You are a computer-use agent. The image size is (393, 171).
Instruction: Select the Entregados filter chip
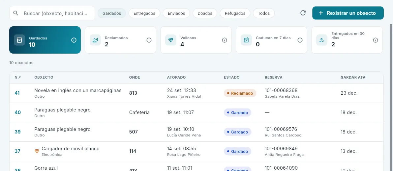(144, 13)
